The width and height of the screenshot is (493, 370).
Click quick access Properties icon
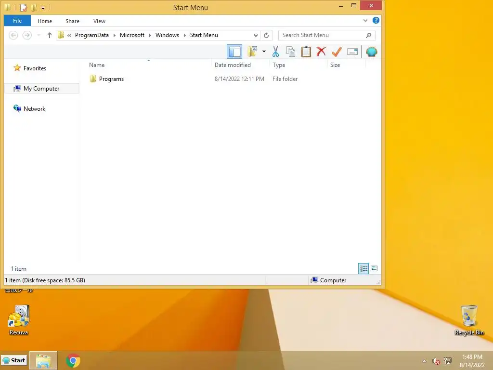coord(24,7)
